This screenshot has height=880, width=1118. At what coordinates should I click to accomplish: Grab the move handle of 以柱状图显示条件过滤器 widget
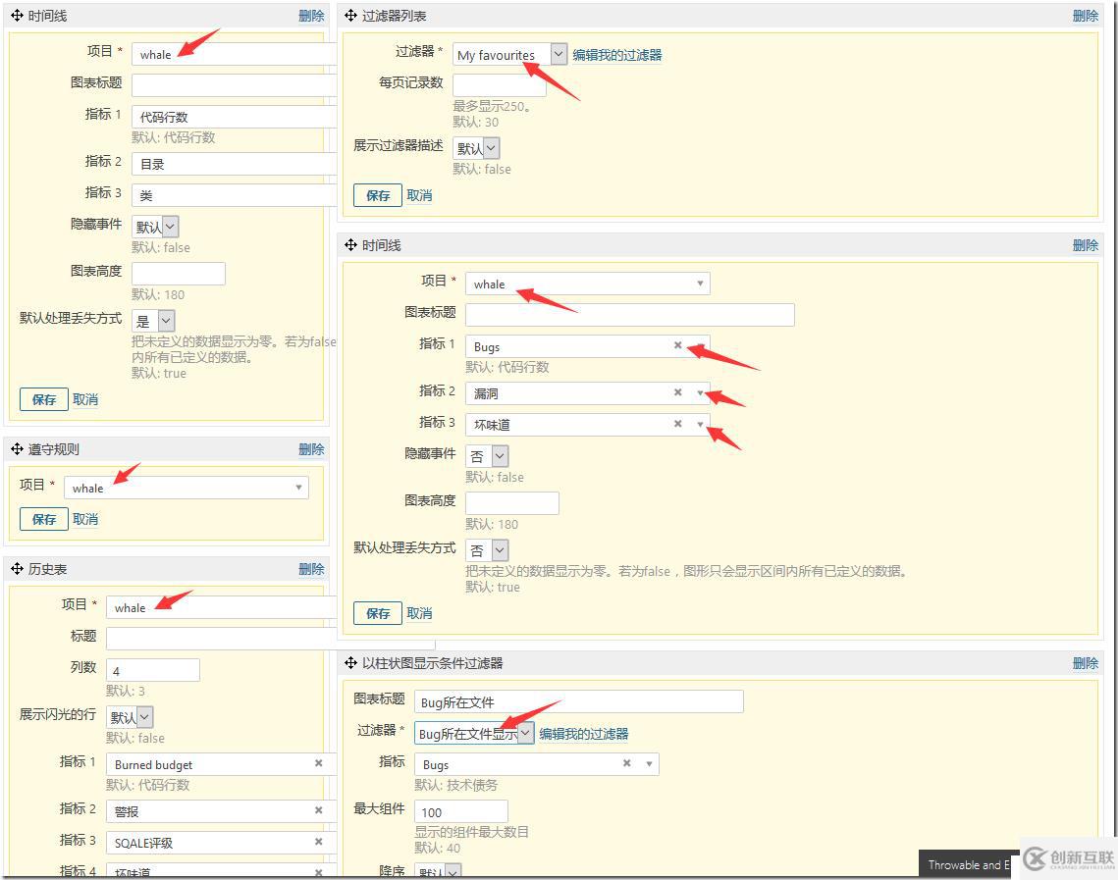(x=350, y=662)
